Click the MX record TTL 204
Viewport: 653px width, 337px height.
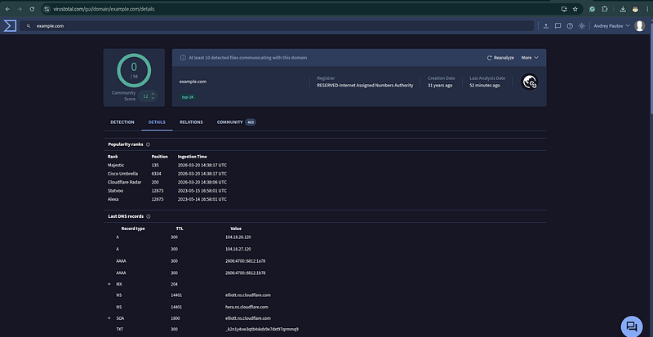[x=174, y=285]
